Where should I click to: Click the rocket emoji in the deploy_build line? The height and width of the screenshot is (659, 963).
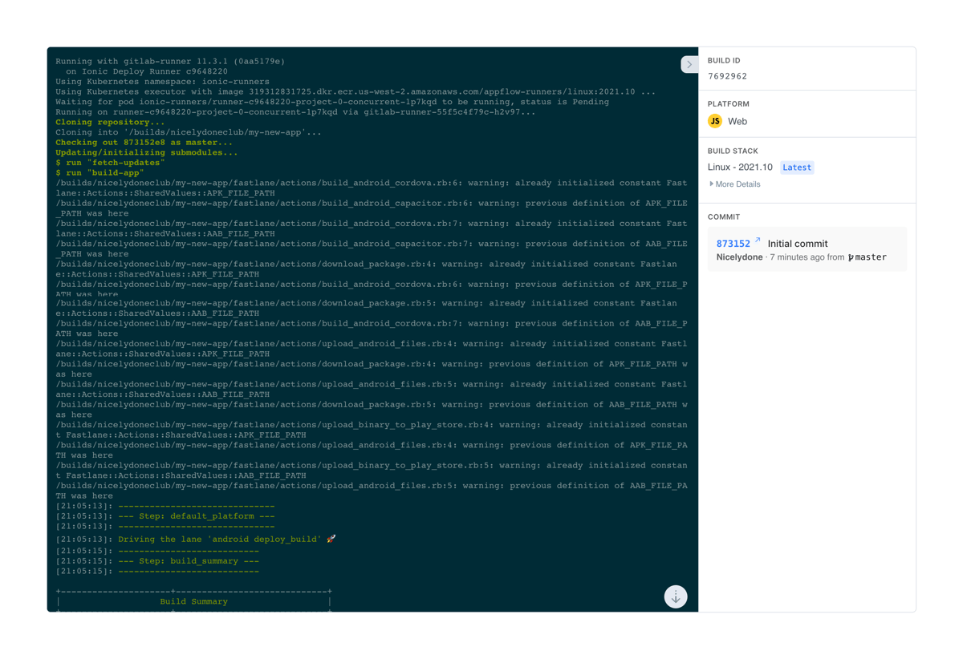tap(329, 538)
